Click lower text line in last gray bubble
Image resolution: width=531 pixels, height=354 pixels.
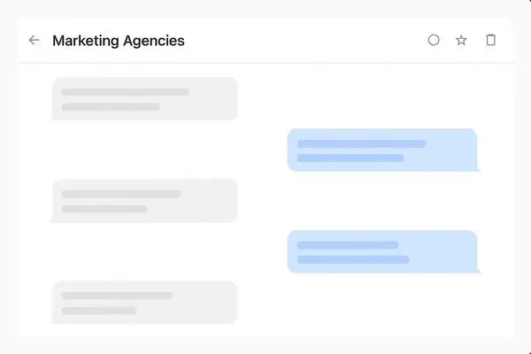(98, 311)
